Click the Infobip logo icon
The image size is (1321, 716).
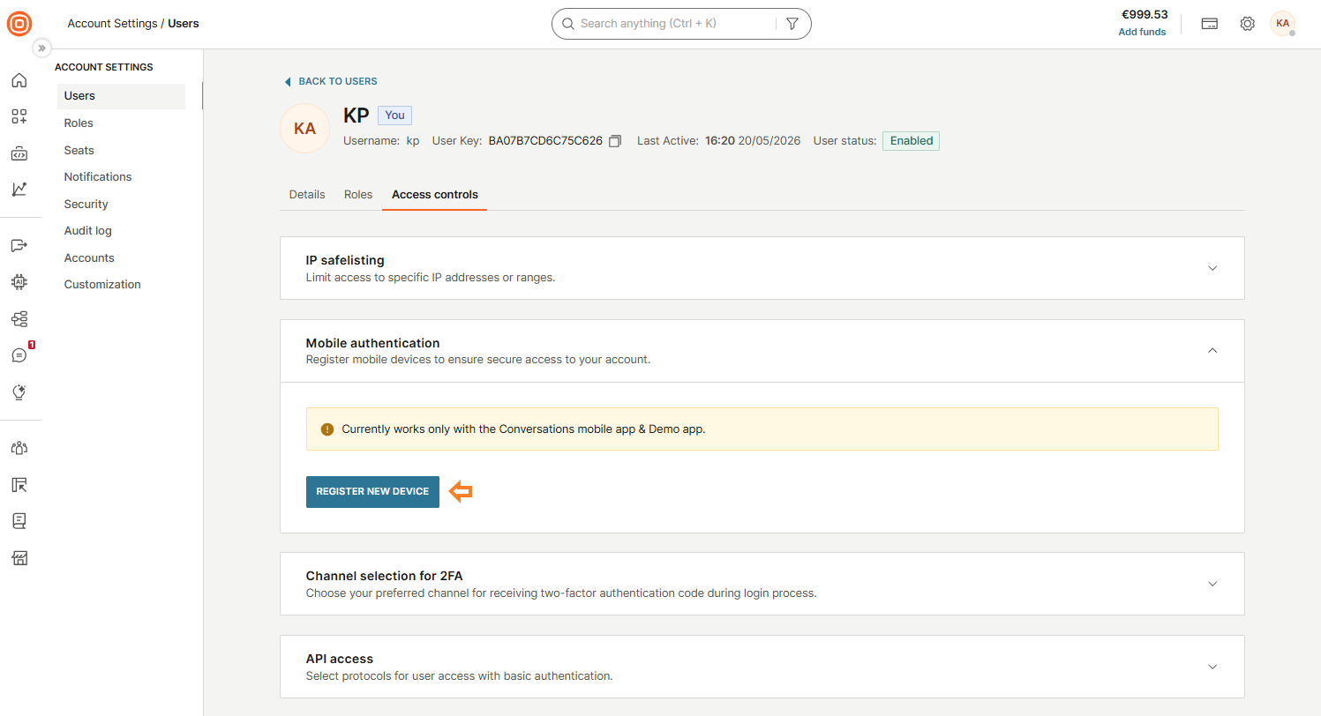(x=19, y=24)
